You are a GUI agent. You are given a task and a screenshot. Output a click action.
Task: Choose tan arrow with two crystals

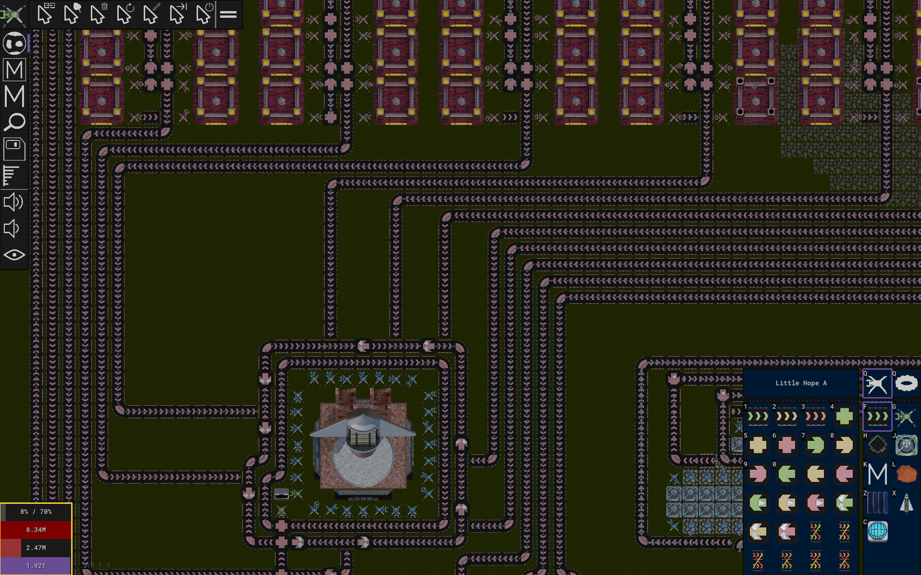tap(758, 531)
